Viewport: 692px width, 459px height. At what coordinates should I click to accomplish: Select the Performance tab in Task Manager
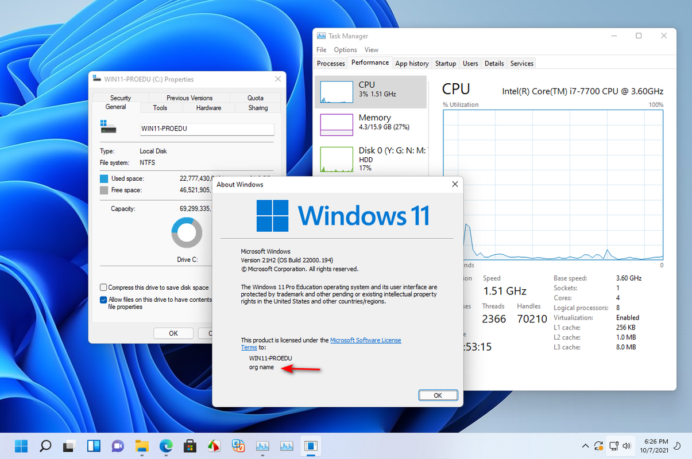pos(370,63)
